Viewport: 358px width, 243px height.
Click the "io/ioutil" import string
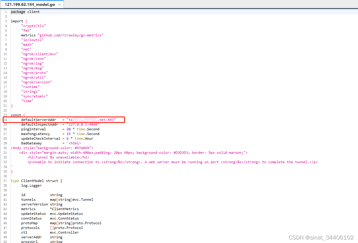[x=32, y=40]
